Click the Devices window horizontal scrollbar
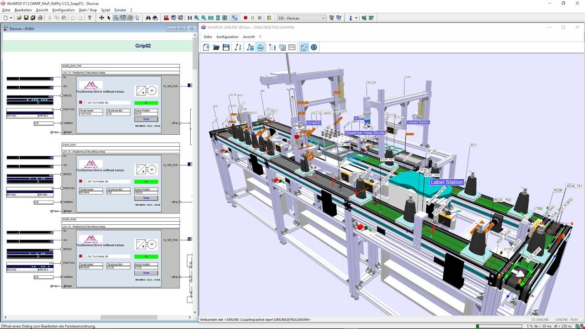Image resolution: width=585 pixels, height=329 pixels. click(97, 317)
